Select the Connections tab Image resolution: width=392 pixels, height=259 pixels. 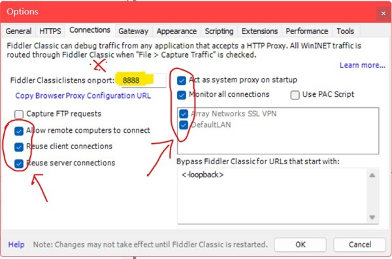coord(90,30)
